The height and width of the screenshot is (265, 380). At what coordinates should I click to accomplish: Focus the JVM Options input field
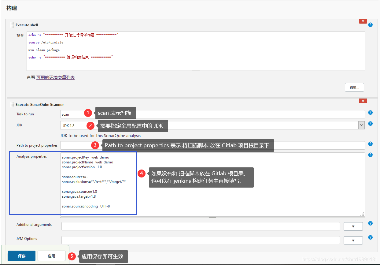click(x=201, y=240)
